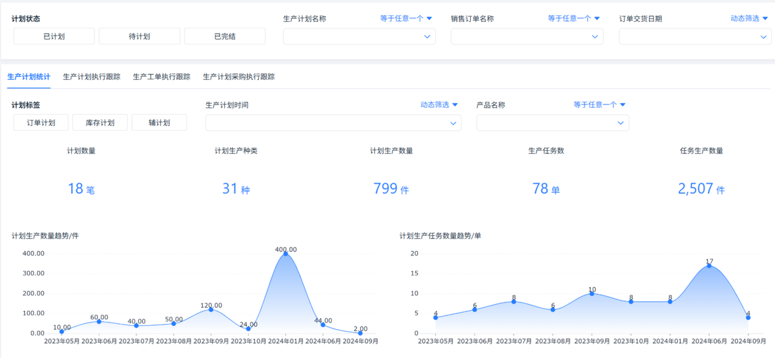
Task: Expand the 订单交货日期 date dropdown
Action: pyautogui.click(x=695, y=37)
